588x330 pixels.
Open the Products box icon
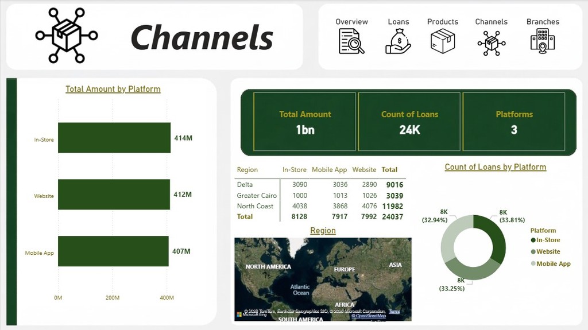(443, 41)
